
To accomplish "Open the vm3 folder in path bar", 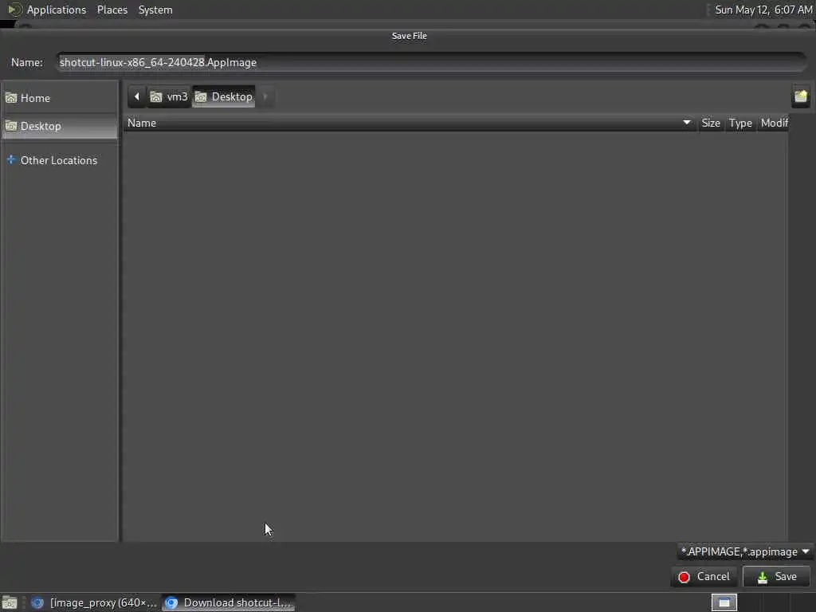I will [x=169, y=96].
